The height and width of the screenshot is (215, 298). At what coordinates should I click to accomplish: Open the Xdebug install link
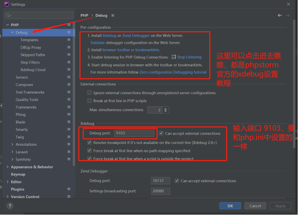(109, 36)
